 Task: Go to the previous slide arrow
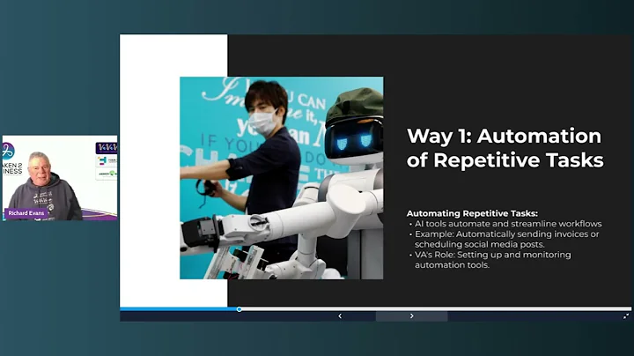click(340, 316)
